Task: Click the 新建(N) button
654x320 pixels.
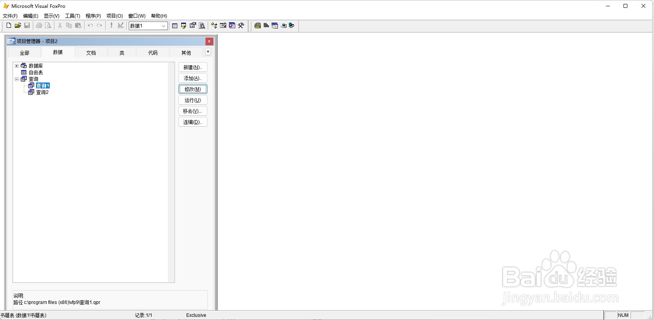Action: (193, 67)
